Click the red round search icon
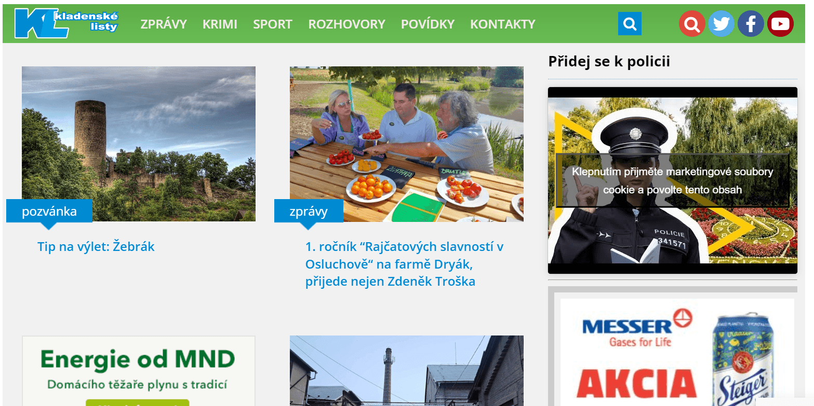Viewport: 814px width, 406px height. tap(692, 23)
